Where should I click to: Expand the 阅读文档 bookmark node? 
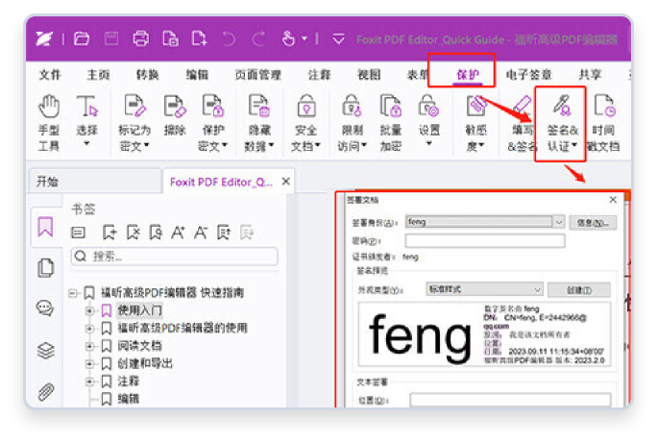(x=88, y=346)
